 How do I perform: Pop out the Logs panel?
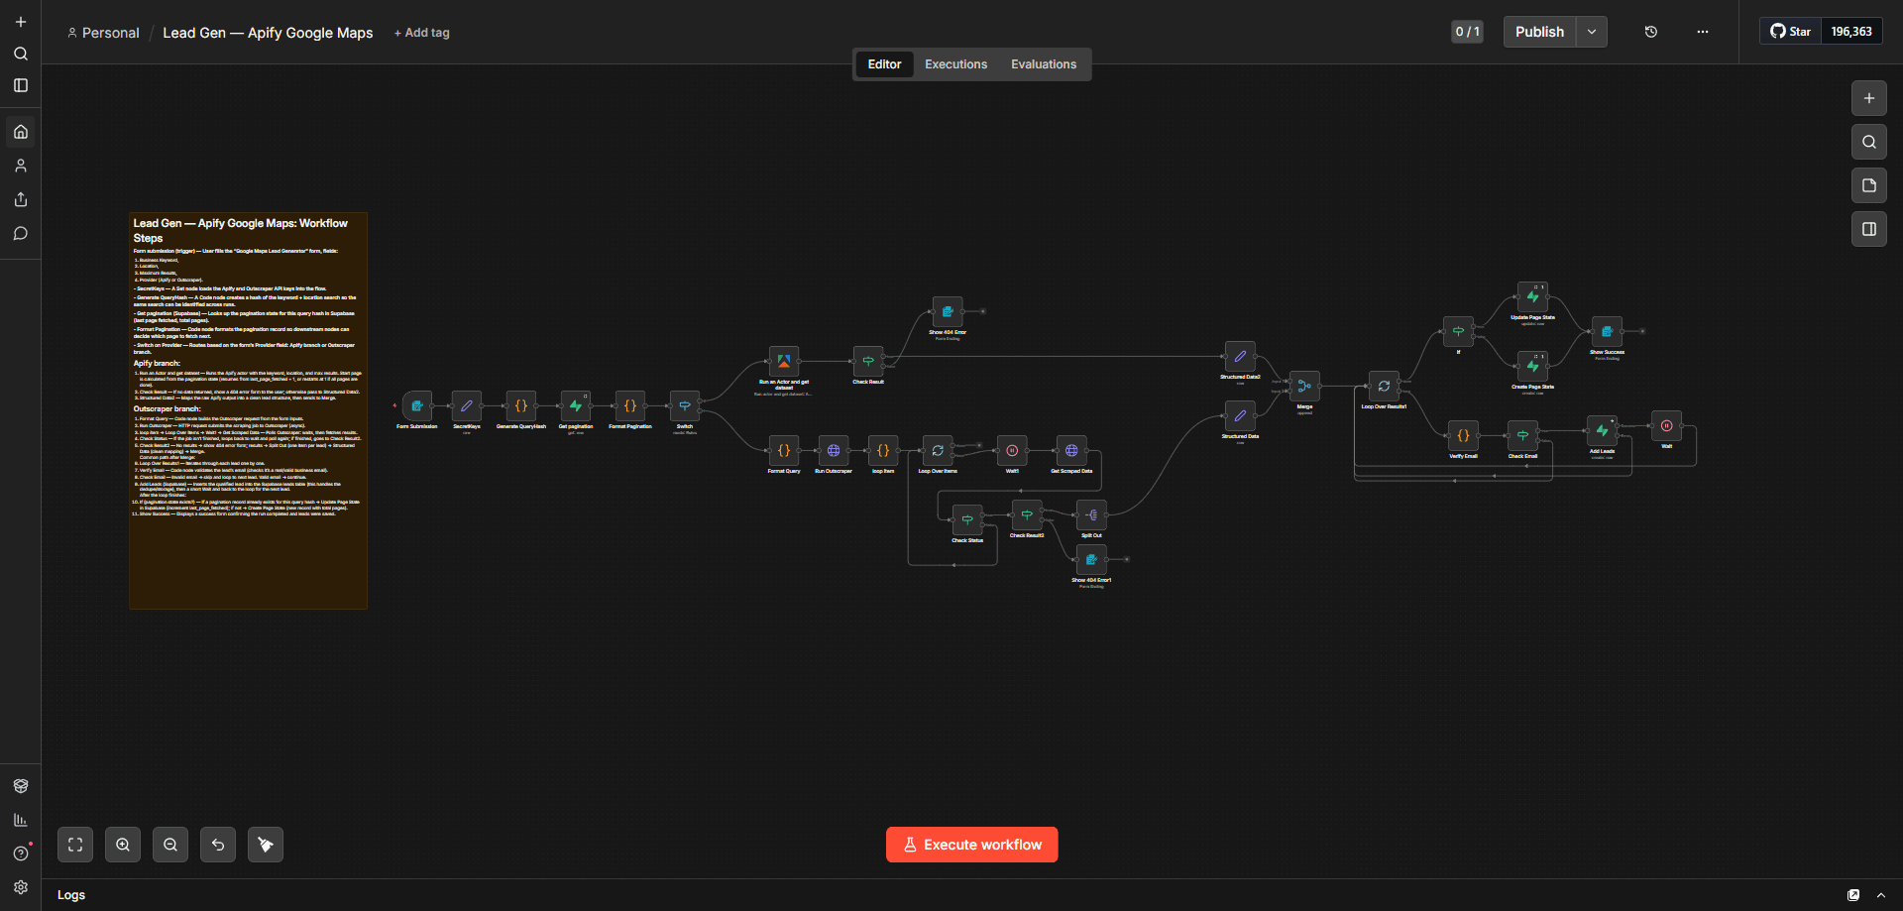coord(1853,895)
